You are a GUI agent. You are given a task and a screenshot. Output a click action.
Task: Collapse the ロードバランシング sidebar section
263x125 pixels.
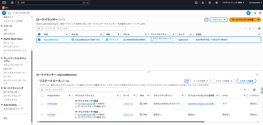coord(2,88)
